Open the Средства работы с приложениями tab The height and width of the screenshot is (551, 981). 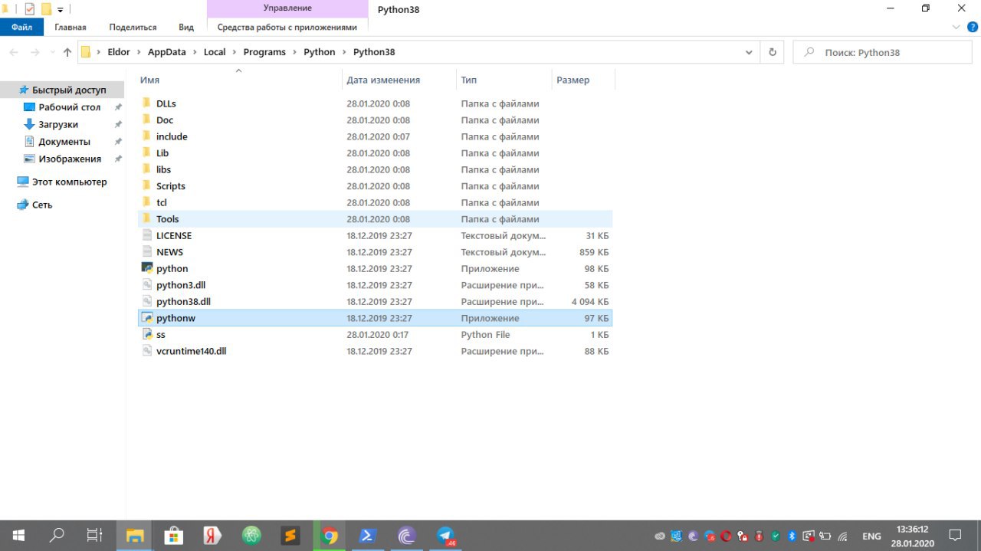point(287,27)
